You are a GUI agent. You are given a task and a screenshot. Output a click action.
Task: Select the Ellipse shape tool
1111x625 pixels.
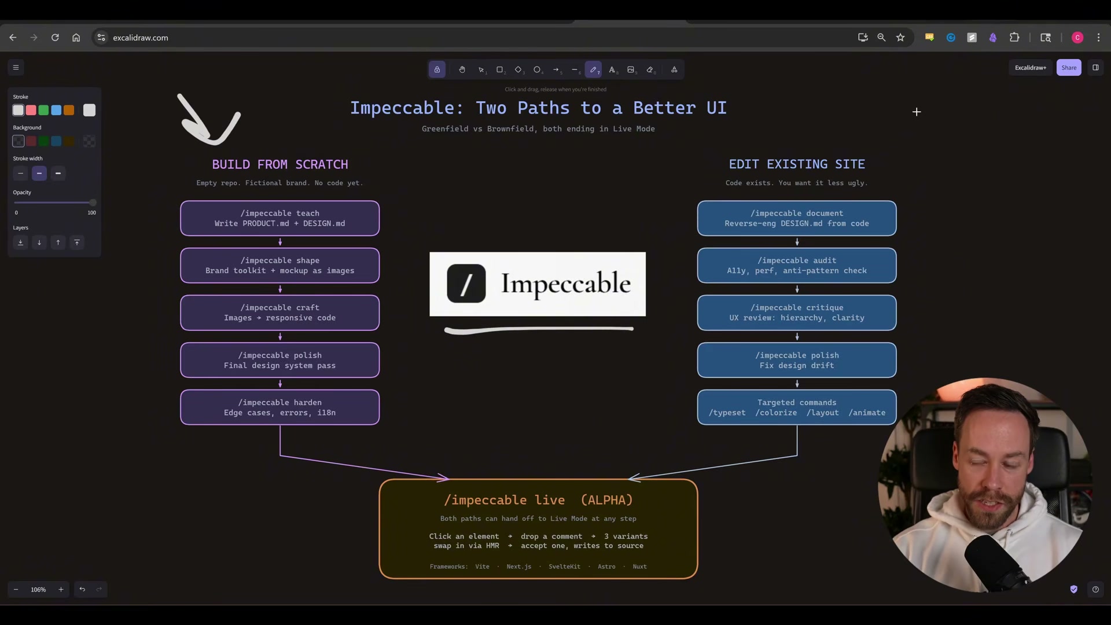(x=538, y=69)
